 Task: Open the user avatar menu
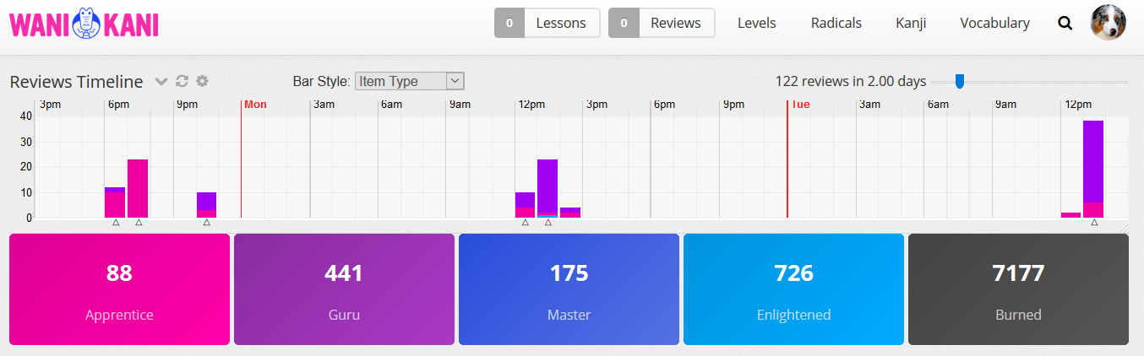[x=1109, y=23]
